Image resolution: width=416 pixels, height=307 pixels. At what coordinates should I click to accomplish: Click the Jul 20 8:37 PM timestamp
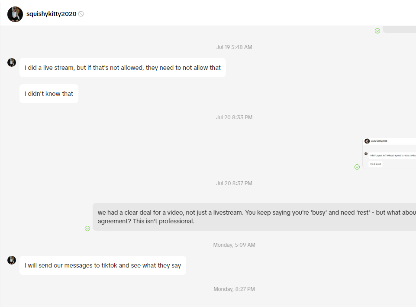point(234,183)
